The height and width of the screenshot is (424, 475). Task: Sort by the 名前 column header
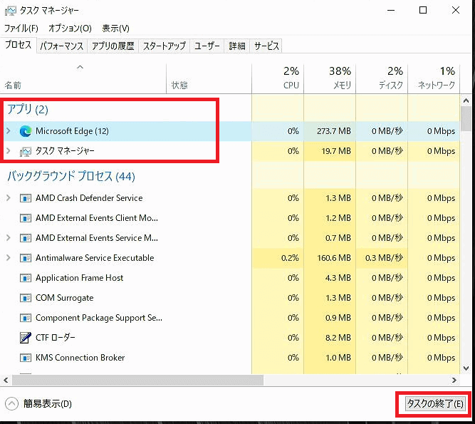point(83,79)
